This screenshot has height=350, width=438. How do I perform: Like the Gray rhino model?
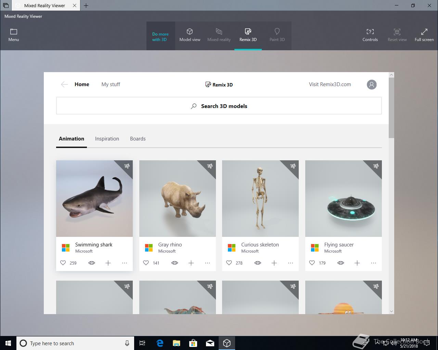pos(146,263)
